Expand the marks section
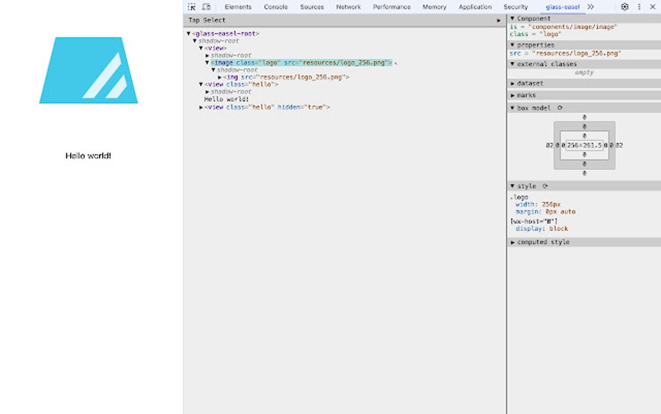661x414 pixels. [x=513, y=95]
